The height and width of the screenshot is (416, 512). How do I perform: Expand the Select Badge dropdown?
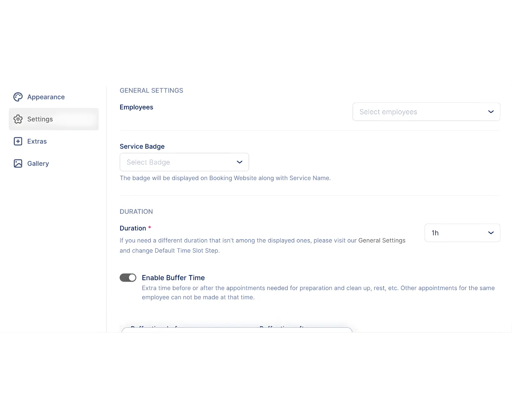point(179,162)
